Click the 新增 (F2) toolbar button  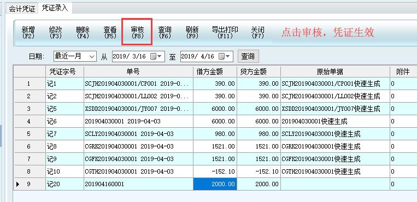coord(28,32)
